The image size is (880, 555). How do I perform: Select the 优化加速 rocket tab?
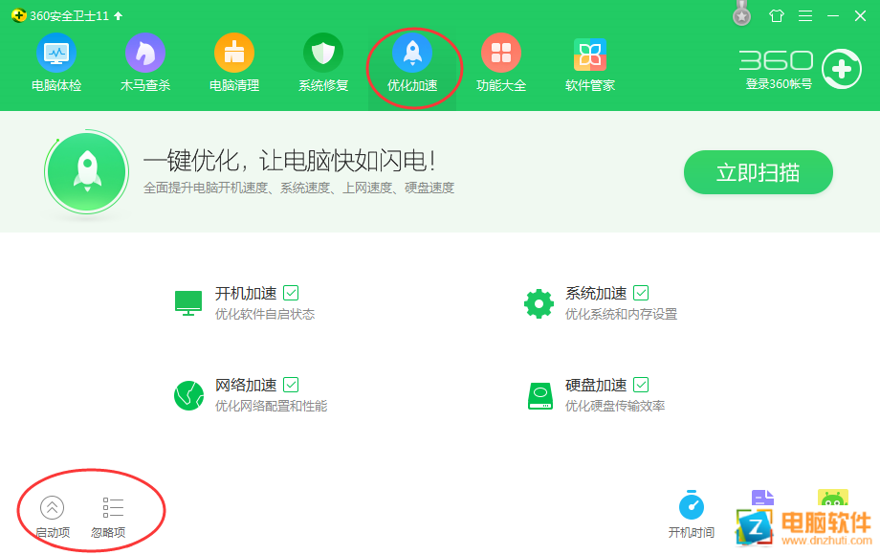(412, 63)
